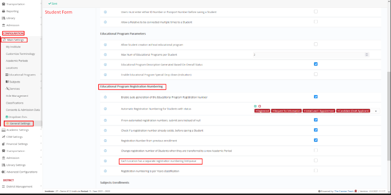Viewport: 391px width, 195px height.
Task: Click info icon for Allow a Relative row
Action: (x=105, y=22)
